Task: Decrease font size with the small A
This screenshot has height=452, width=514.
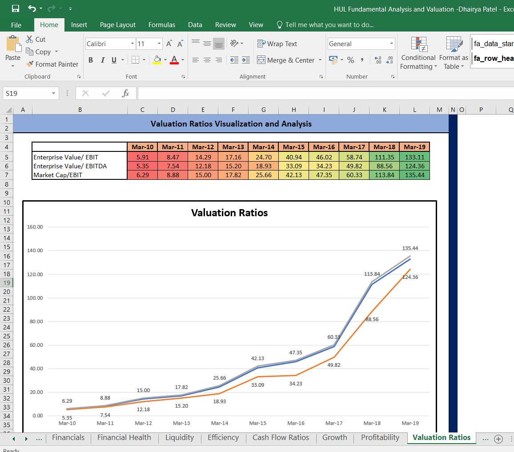Action: pyautogui.click(x=180, y=44)
